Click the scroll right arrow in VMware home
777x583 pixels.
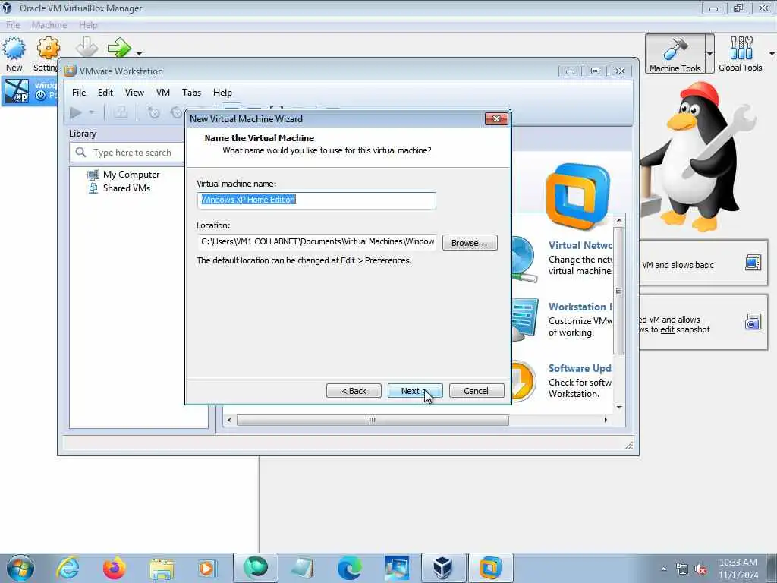[x=606, y=421]
